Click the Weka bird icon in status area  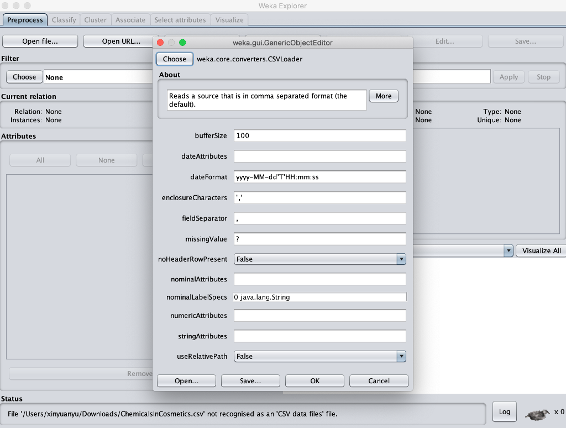(x=537, y=414)
